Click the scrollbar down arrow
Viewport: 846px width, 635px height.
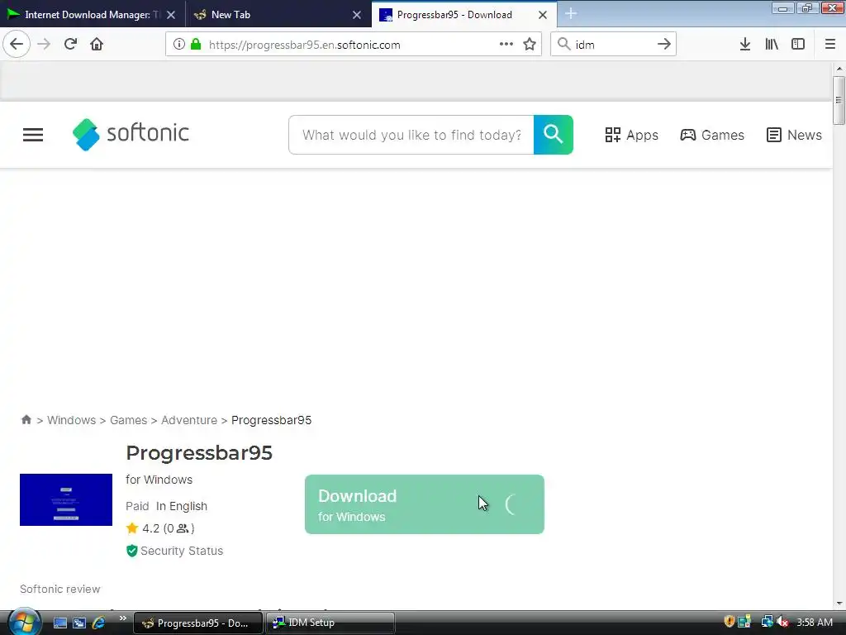[x=839, y=603]
